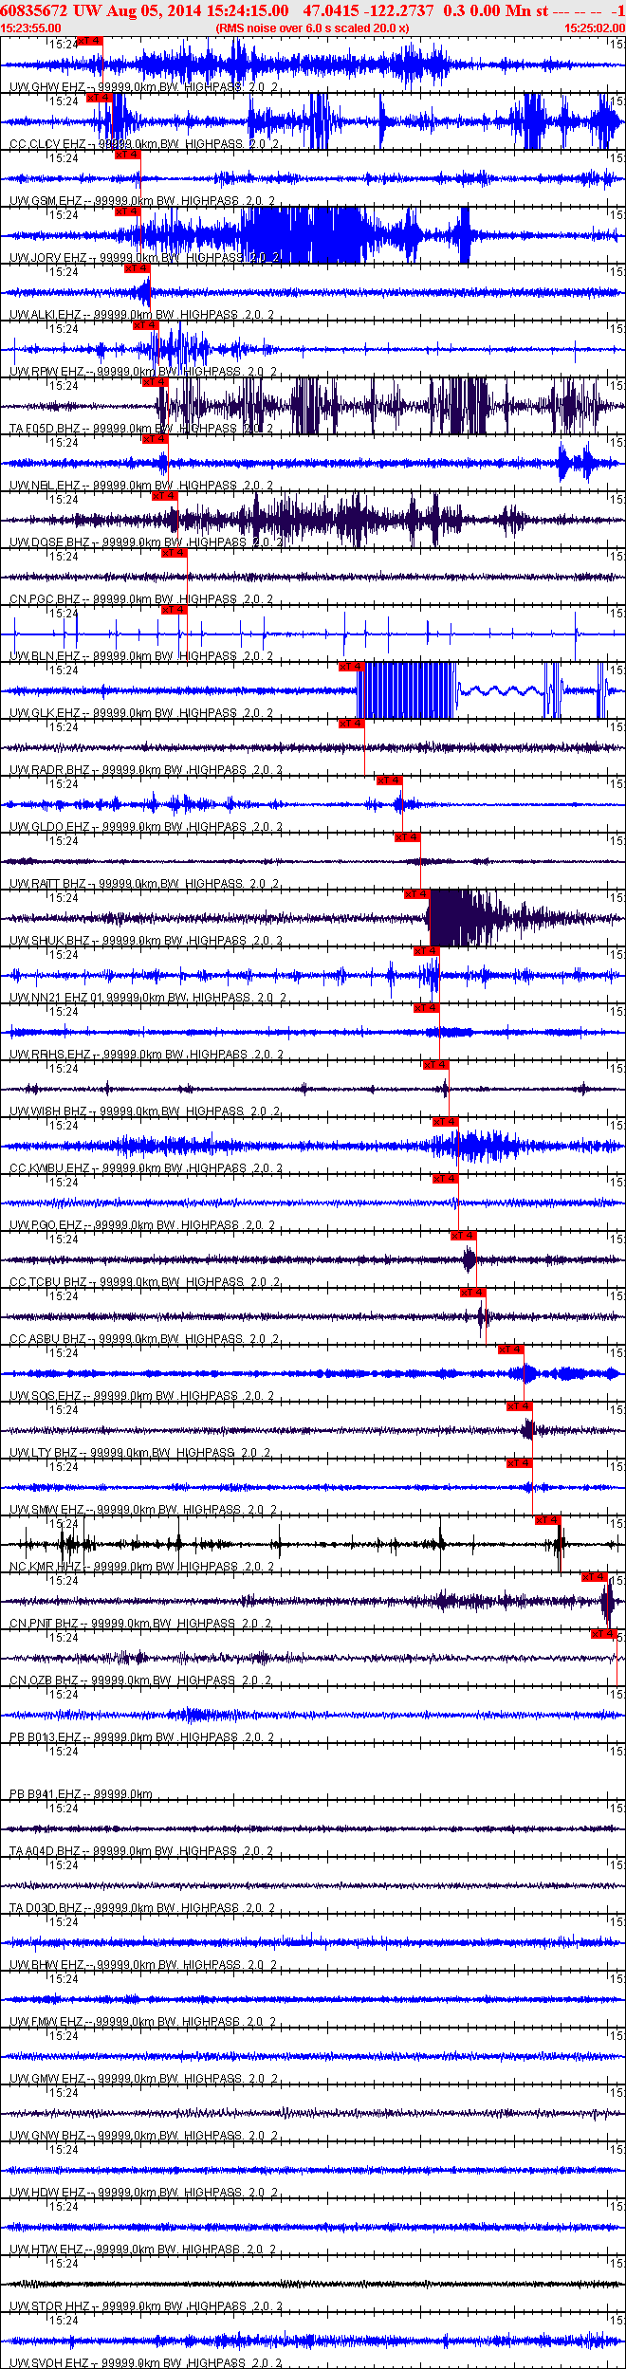Click the UW.SHUK BHZ station label

(x=50, y=941)
